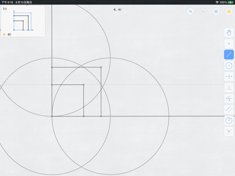Viewport: 235px width, 176px height.
Task: Select the Point tool
Action: 229,43
